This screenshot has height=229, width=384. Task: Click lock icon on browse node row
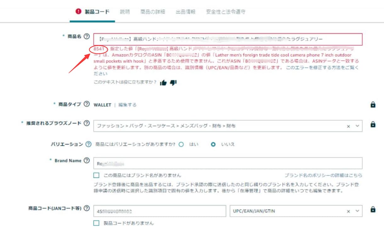(373, 125)
